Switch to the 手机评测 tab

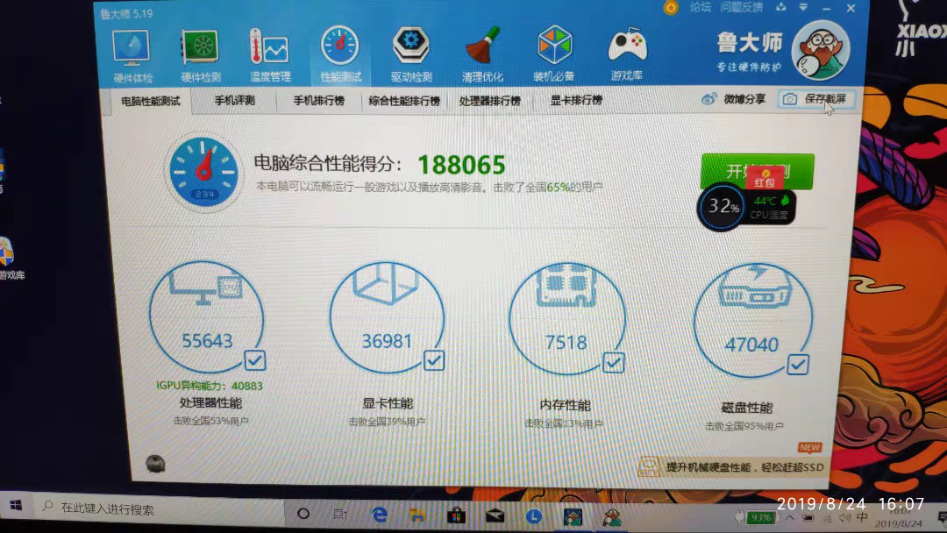[x=235, y=101]
